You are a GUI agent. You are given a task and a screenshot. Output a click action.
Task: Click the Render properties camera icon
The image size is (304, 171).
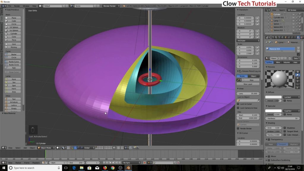coord(273,37)
